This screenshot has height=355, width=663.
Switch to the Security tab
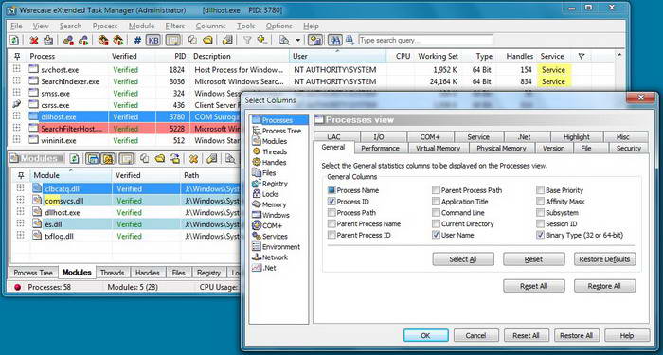point(629,149)
